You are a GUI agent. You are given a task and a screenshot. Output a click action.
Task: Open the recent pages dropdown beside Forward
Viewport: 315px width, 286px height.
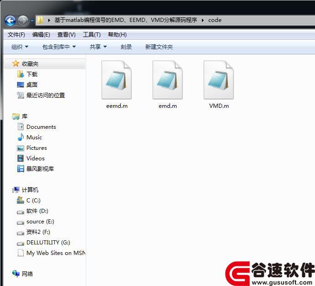[x=32, y=21]
